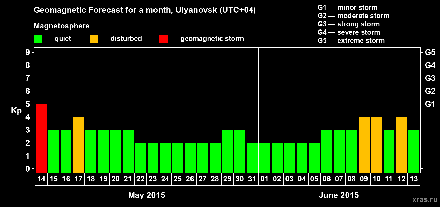
Task: Click the date label 21
Action: tap(128, 179)
